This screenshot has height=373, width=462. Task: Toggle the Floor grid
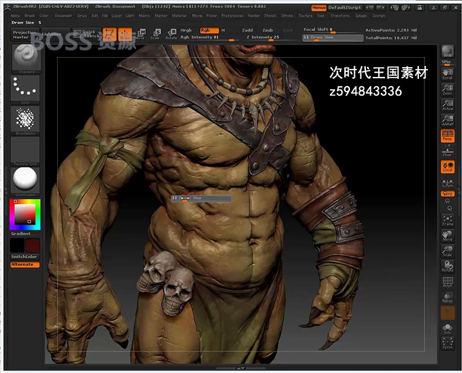(x=448, y=152)
